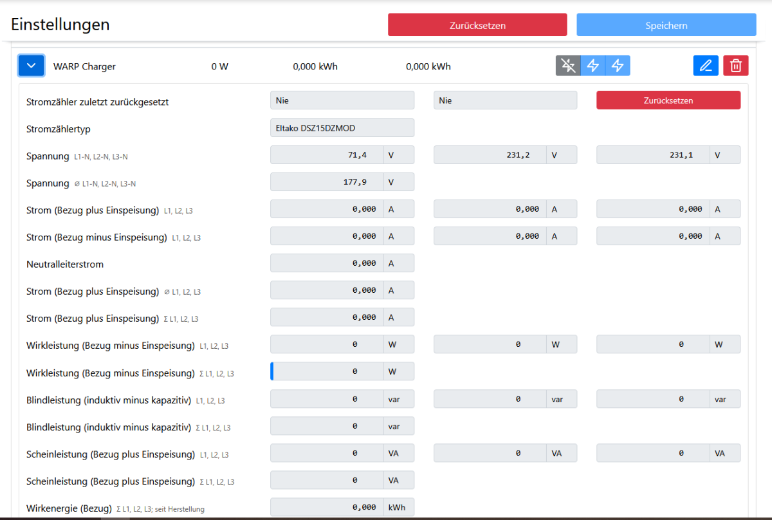This screenshot has width=772, height=520.
Task: Collapse the WARP Charger details chevron
Action: pyautogui.click(x=32, y=66)
